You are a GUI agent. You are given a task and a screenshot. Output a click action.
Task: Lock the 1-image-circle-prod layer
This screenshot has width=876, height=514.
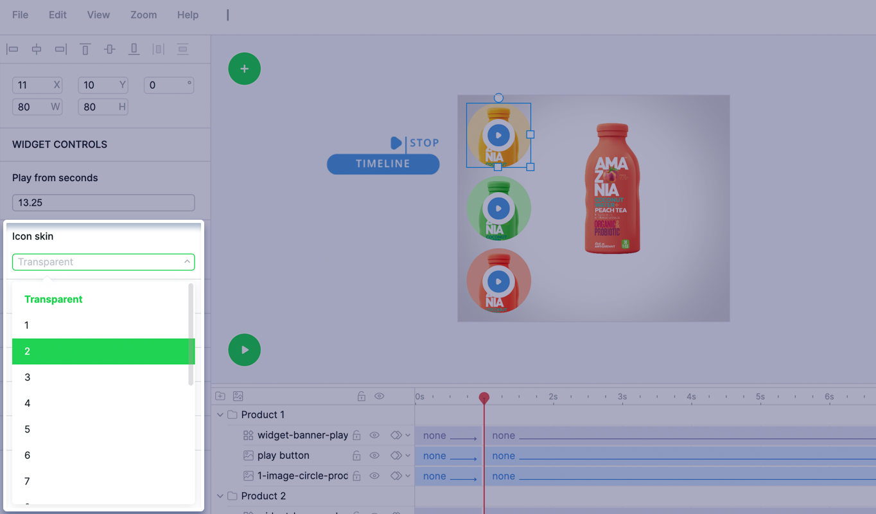pos(356,476)
